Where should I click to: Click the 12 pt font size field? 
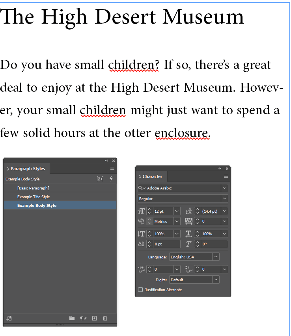click(x=163, y=211)
